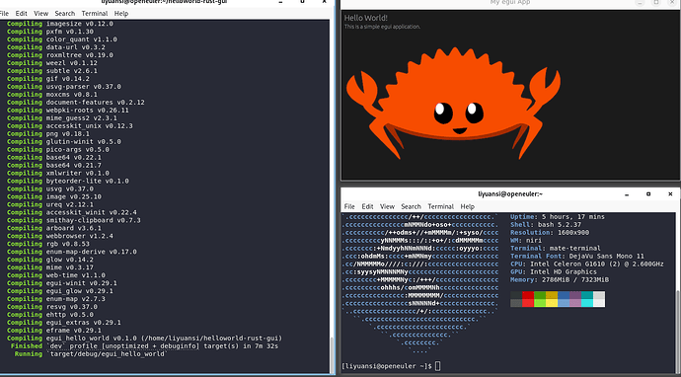681x377 pixels.
Task: Click the shell prompt cursor in right terminal
Action: [x=437, y=366]
